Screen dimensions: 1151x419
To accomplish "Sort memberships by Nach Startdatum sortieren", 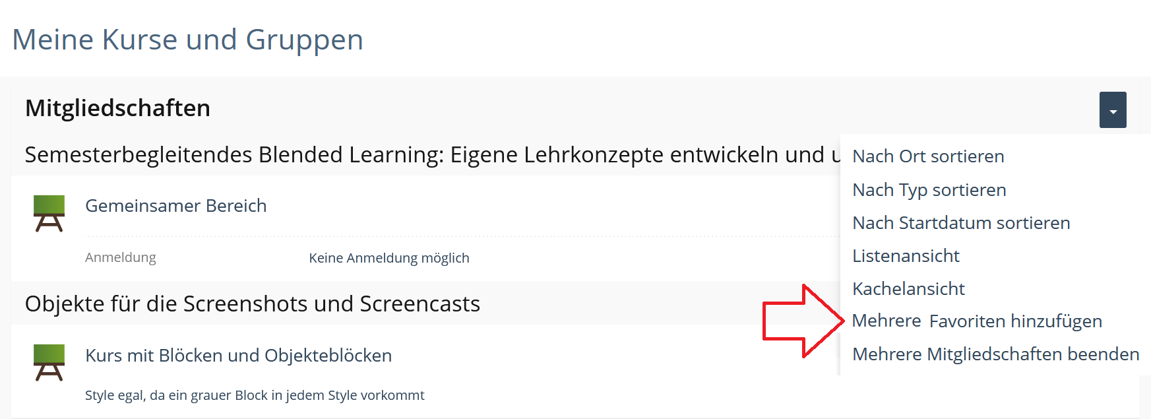I will 961,223.
